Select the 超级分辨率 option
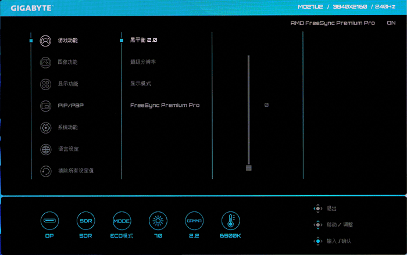This screenshot has height=255, width=407. pos(143,62)
